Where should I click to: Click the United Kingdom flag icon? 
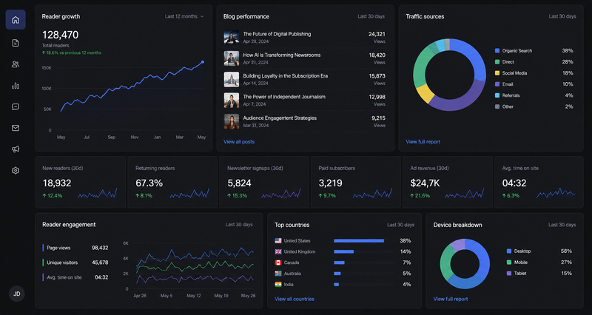pos(278,251)
